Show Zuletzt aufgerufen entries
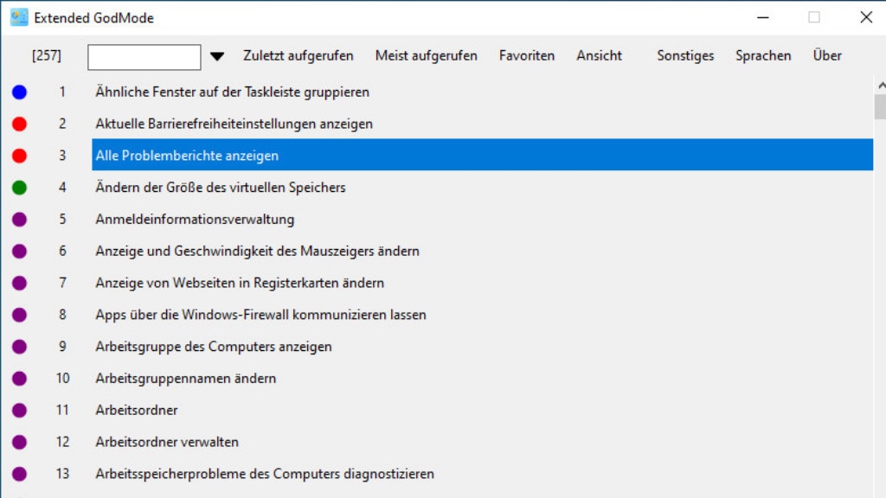 coord(299,55)
